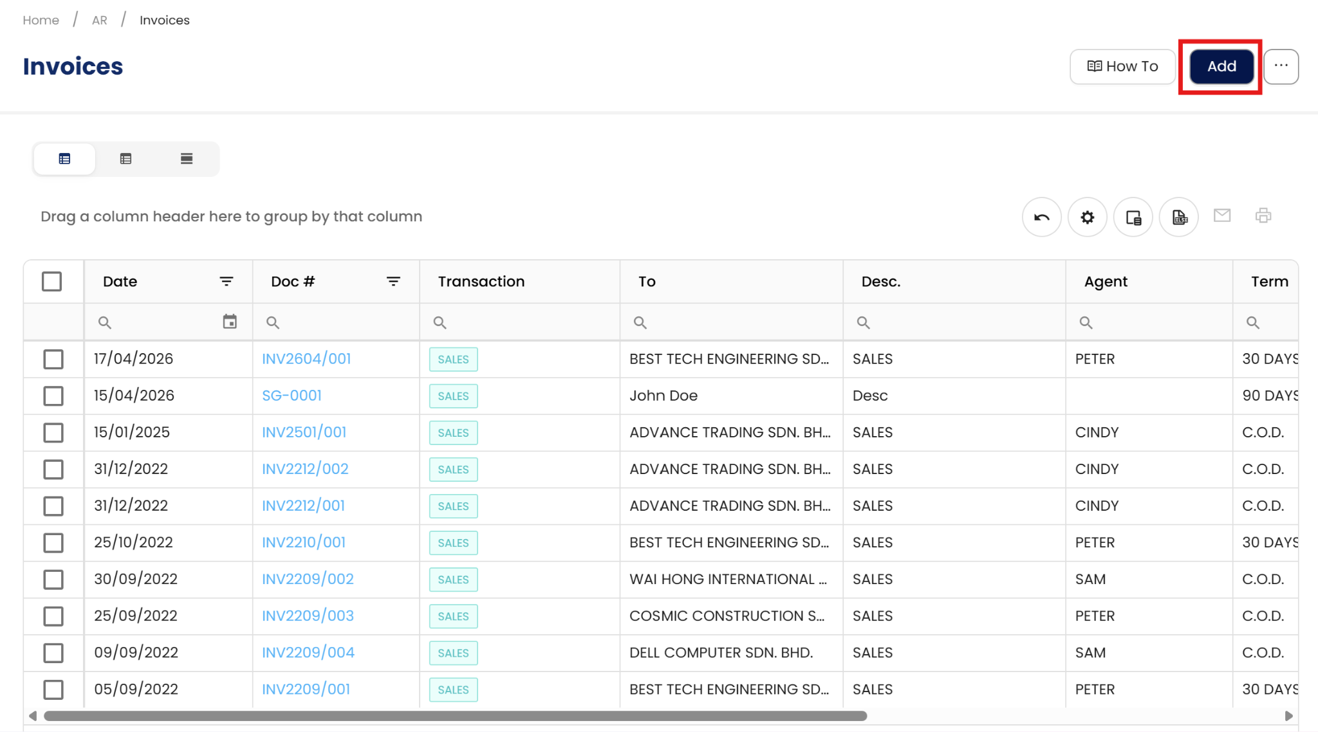The width and height of the screenshot is (1318, 732).
Task: Tick the select-all header checkbox
Action: (52, 282)
